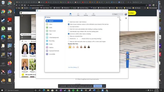The height and width of the screenshot is (92, 164).
Task: Open Education bookmarks folder
Action: pos(25,8)
